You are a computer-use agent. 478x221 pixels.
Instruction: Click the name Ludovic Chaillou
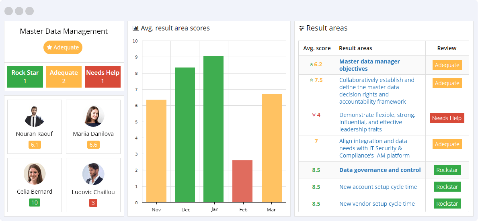tap(93, 192)
